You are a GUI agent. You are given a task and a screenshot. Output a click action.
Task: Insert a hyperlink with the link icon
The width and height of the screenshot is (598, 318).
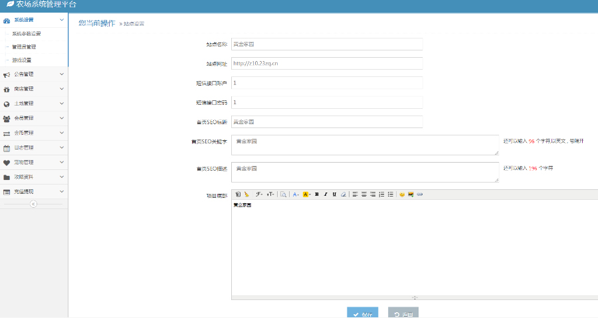[x=419, y=195]
